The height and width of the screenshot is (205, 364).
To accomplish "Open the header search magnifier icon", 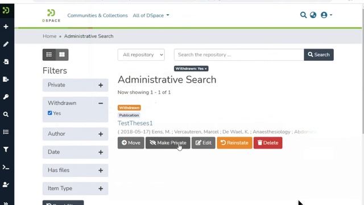I will 303,15.
